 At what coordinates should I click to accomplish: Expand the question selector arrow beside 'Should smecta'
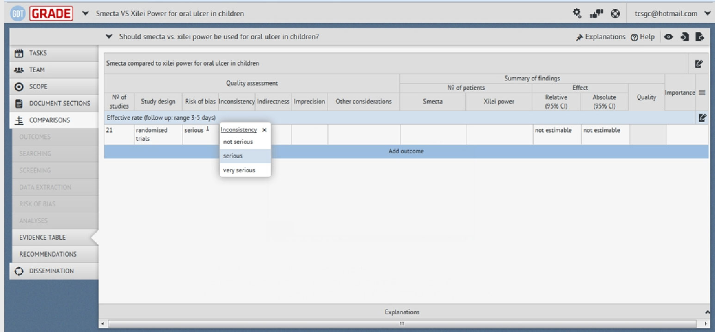pos(109,37)
